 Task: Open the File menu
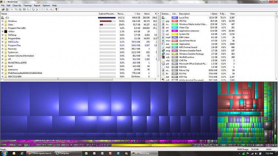point(3,6)
